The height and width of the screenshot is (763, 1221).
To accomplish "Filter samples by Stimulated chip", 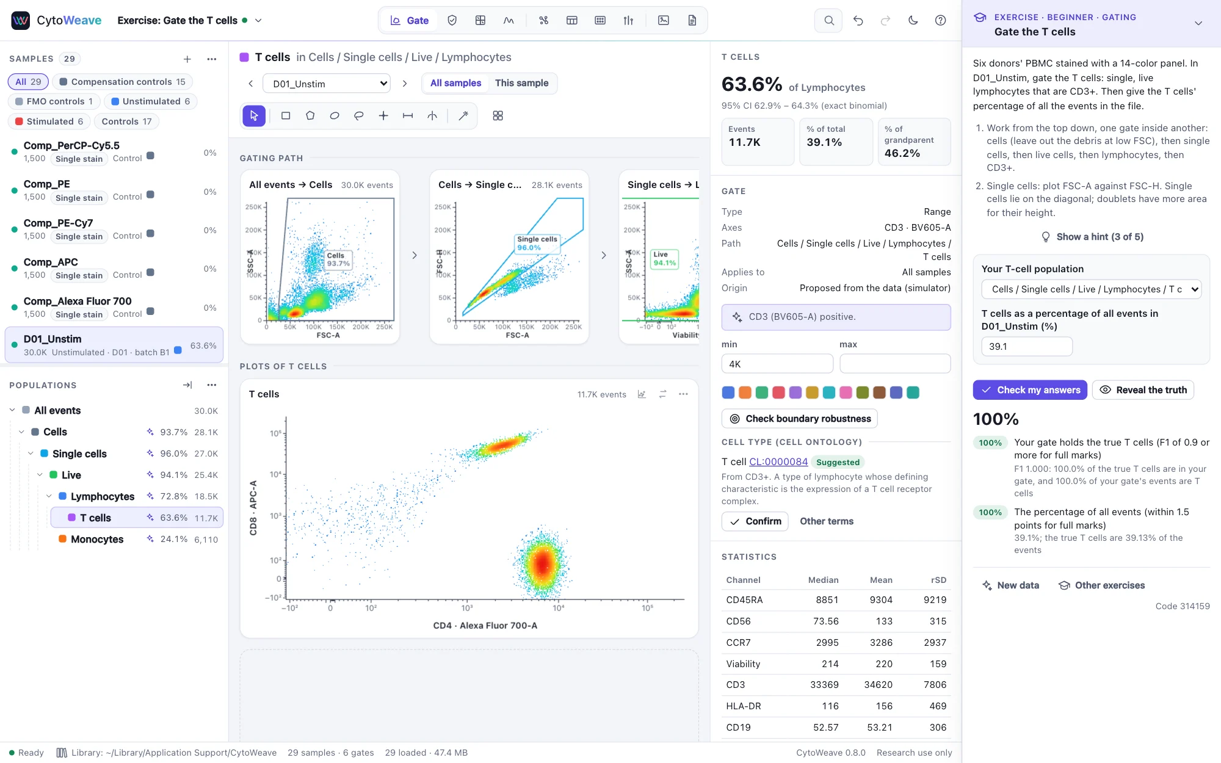I will [49, 121].
